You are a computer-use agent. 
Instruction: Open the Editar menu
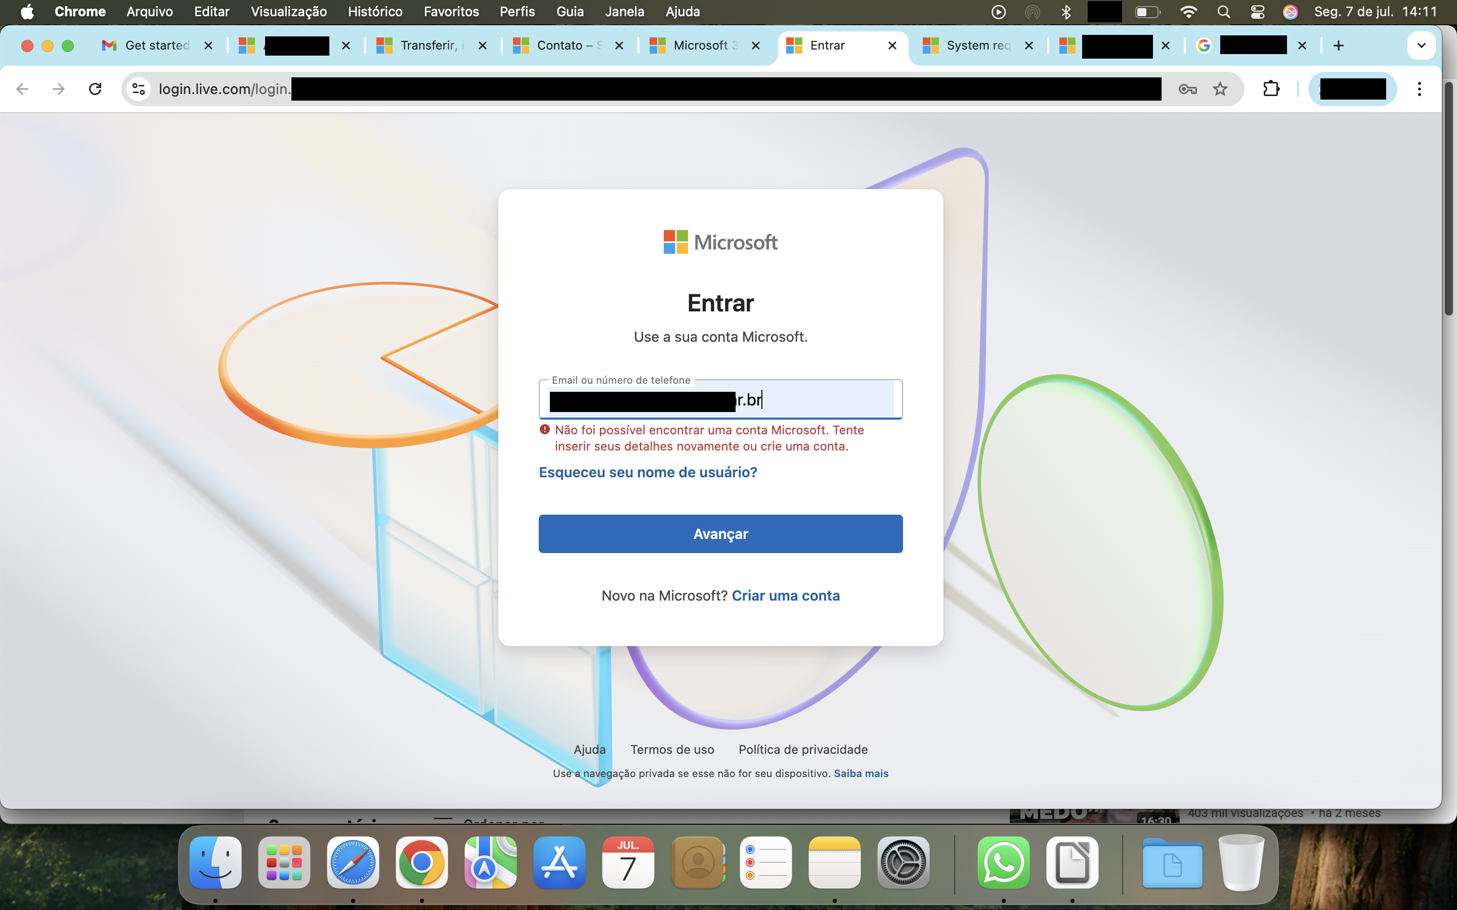212,12
